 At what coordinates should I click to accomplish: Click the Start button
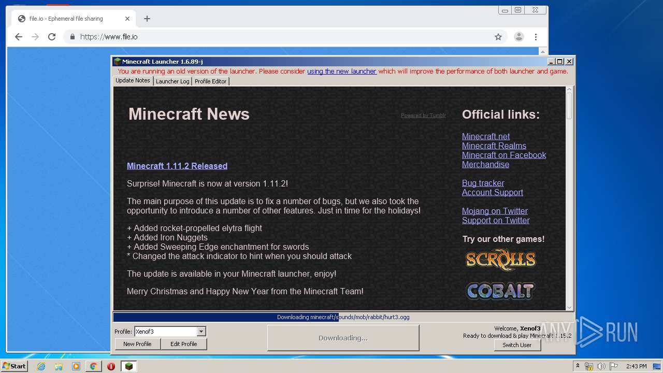pos(14,366)
